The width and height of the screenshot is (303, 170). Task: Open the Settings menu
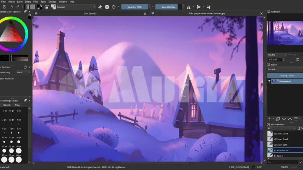point(52,2)
